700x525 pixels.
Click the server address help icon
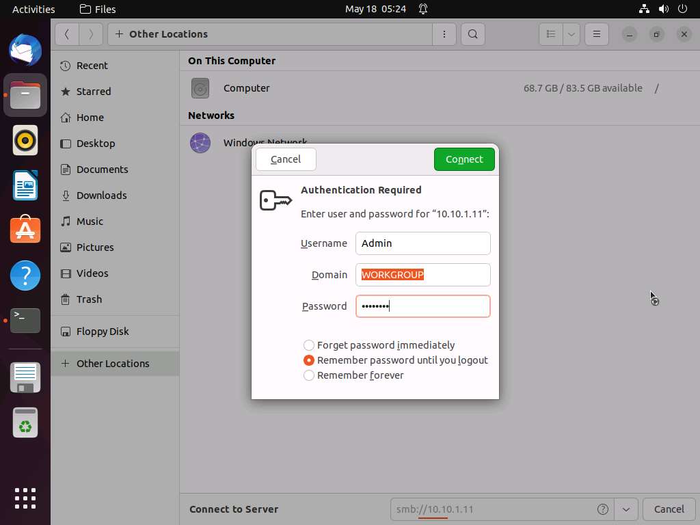tap(603, 509)
